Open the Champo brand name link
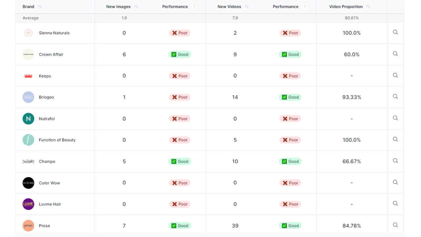 click(x=47, y=162)
